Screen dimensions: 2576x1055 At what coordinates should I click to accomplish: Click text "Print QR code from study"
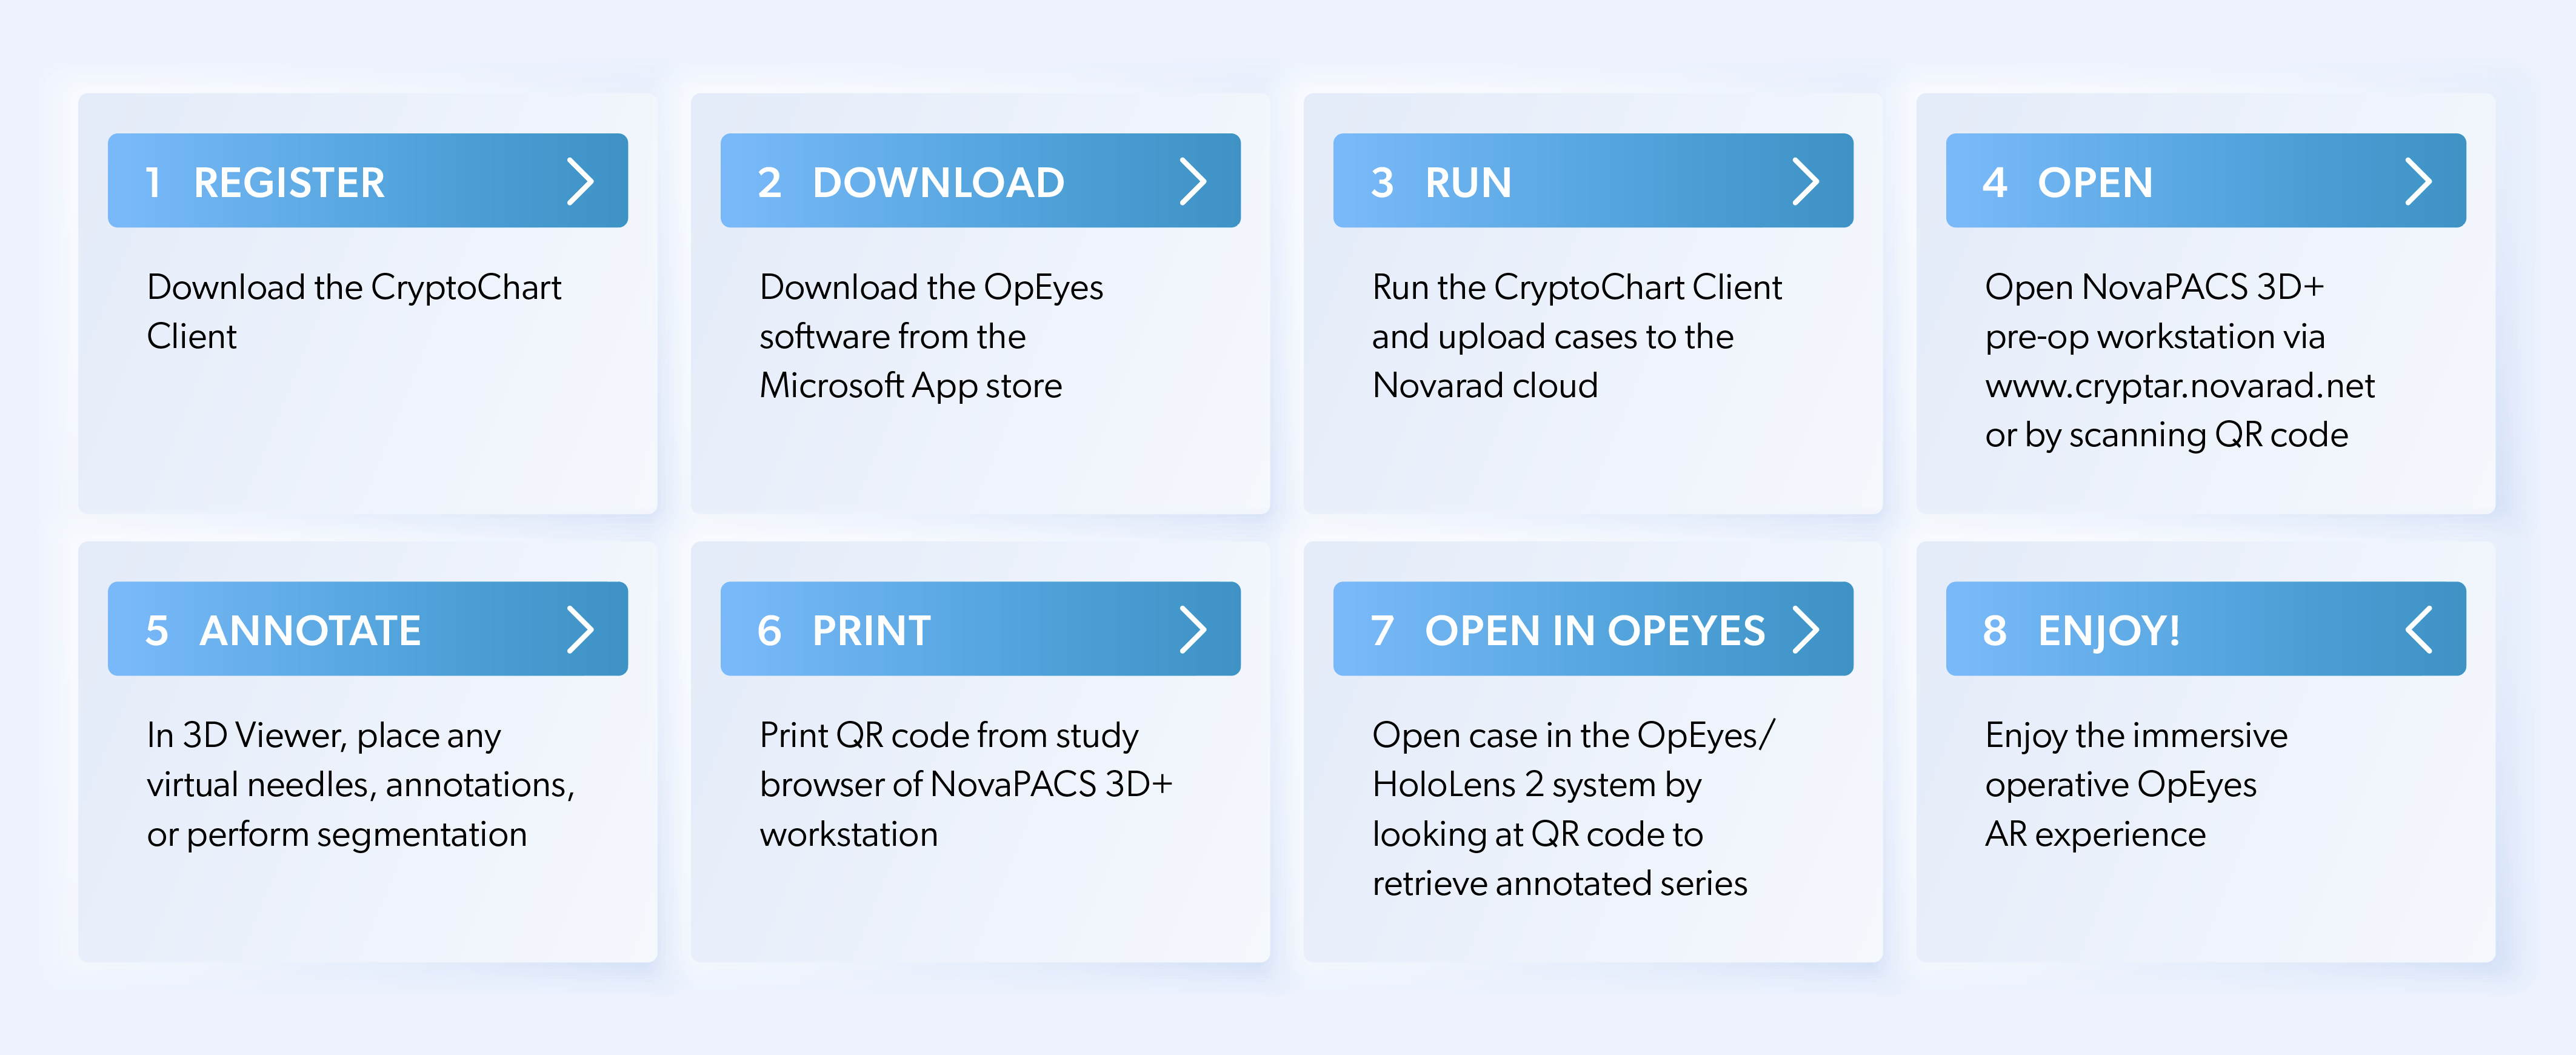click(949, 736)
